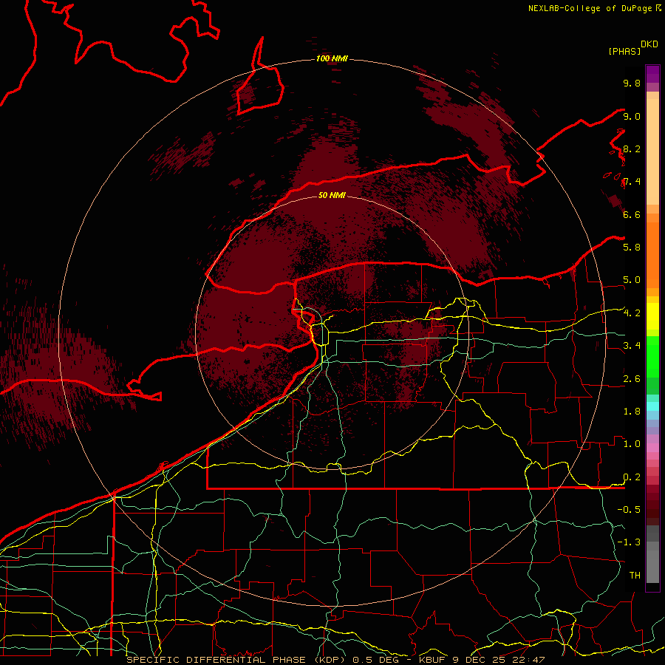Click the -1.3 scale value label

tap(629, 542)
